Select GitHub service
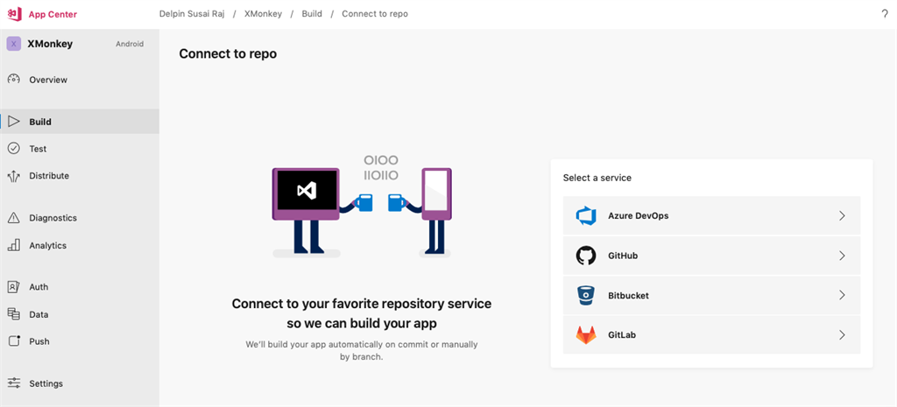The width and height of the screenshot is (897, 407). point(711,256)
